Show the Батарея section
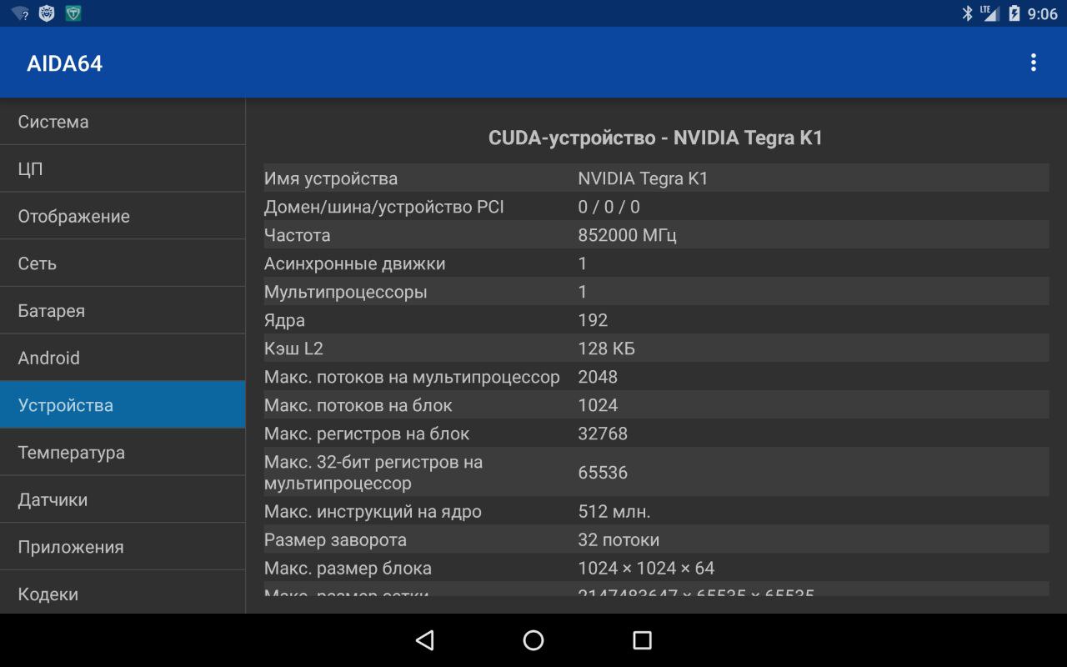Screen dimensions: 1067x667 pos(123,311)
